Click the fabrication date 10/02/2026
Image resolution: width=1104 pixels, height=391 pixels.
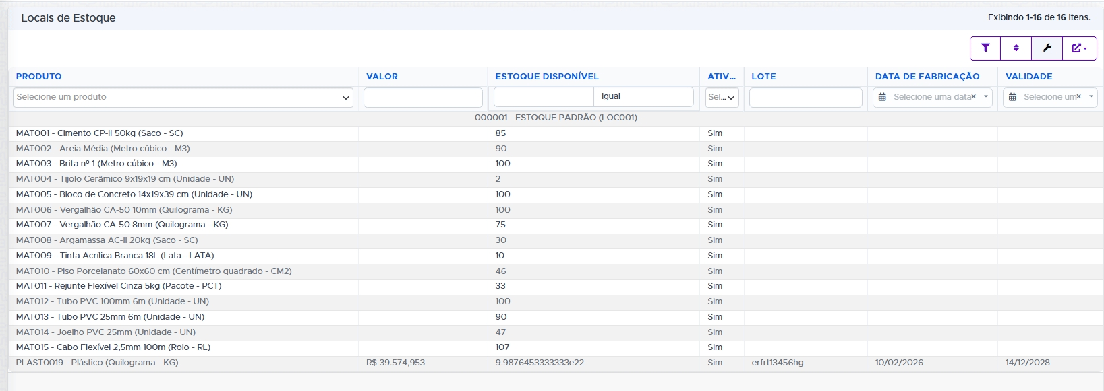[x=899, y=363]
